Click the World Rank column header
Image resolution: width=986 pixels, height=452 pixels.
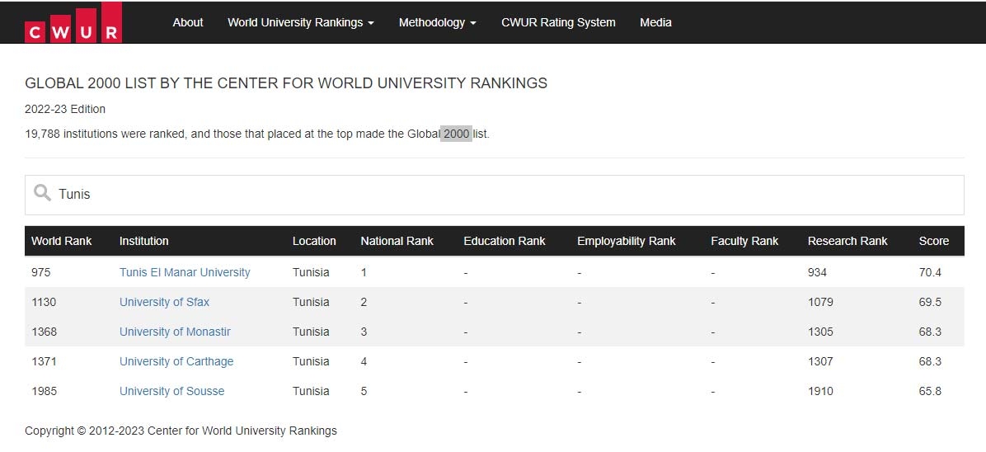(x=61, y=241)
